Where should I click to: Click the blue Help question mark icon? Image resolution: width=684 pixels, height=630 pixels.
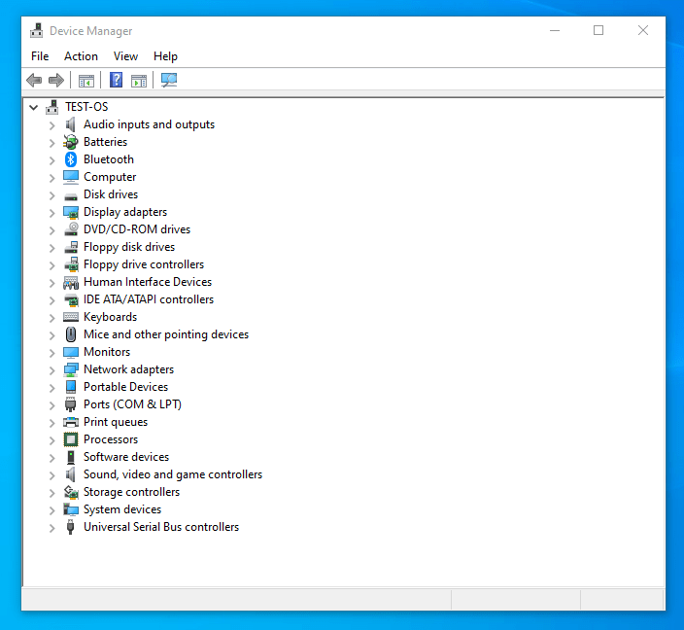(117, 81)
